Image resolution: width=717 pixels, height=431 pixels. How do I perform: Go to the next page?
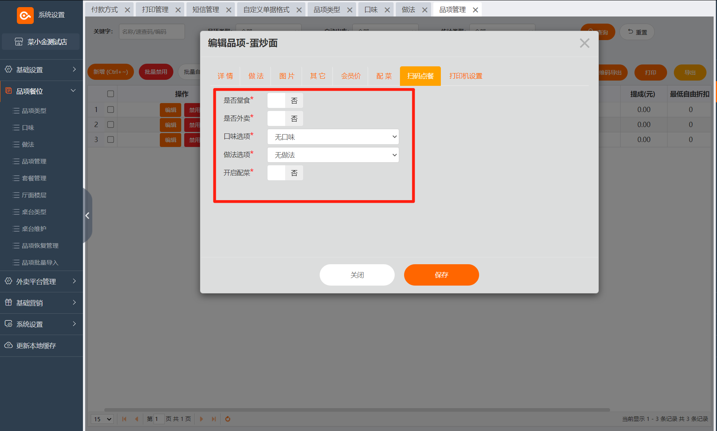tap(201, 419)
